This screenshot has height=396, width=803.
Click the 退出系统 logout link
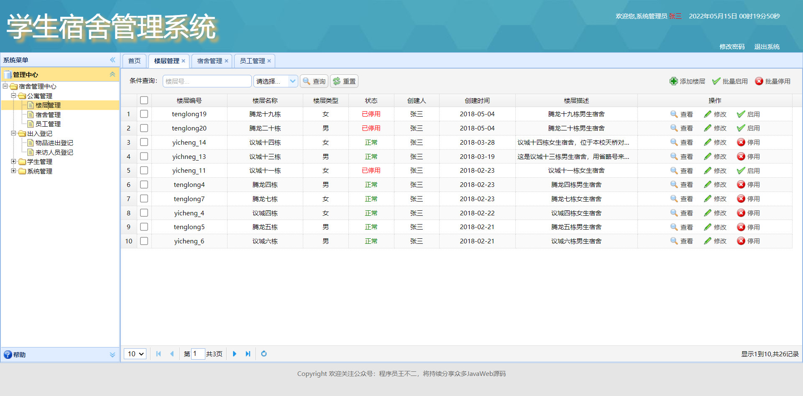coord(767,46)
